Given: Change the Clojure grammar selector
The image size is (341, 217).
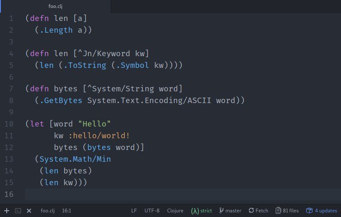Looking at the screenshot, I should pos(175,211).
